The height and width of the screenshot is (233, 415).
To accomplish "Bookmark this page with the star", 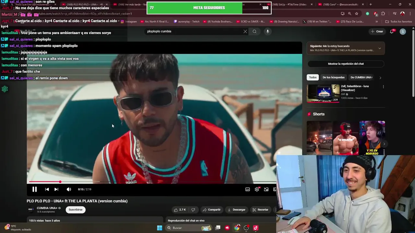I will (x=357, y=14).
